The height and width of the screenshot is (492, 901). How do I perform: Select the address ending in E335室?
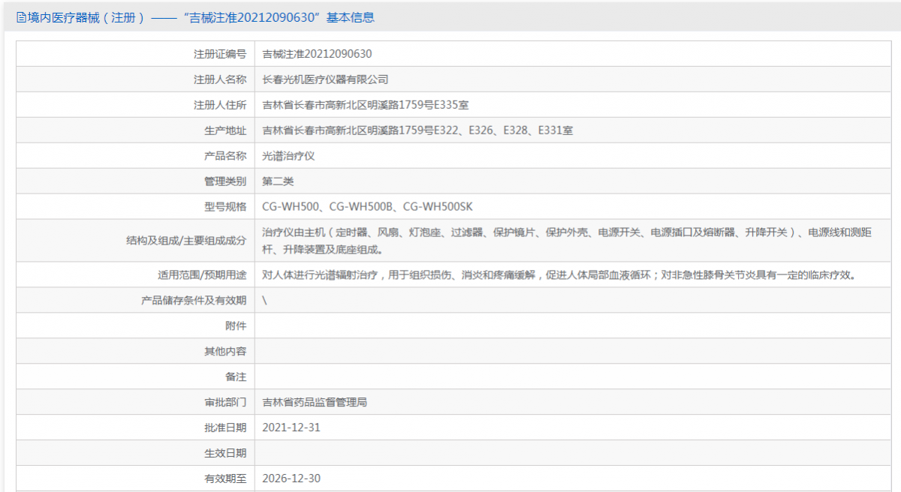366,105
